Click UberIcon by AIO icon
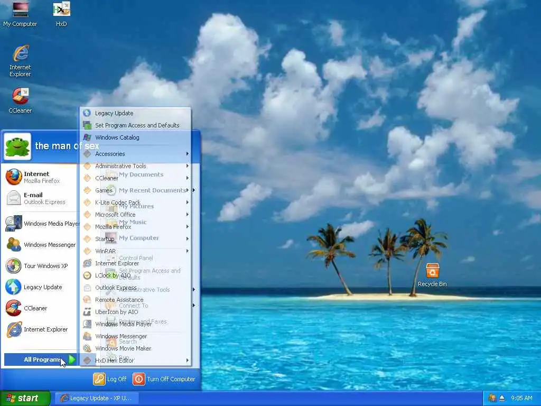Image resolution: width=541 pixels, height=406 pixels. coord(87,312)
